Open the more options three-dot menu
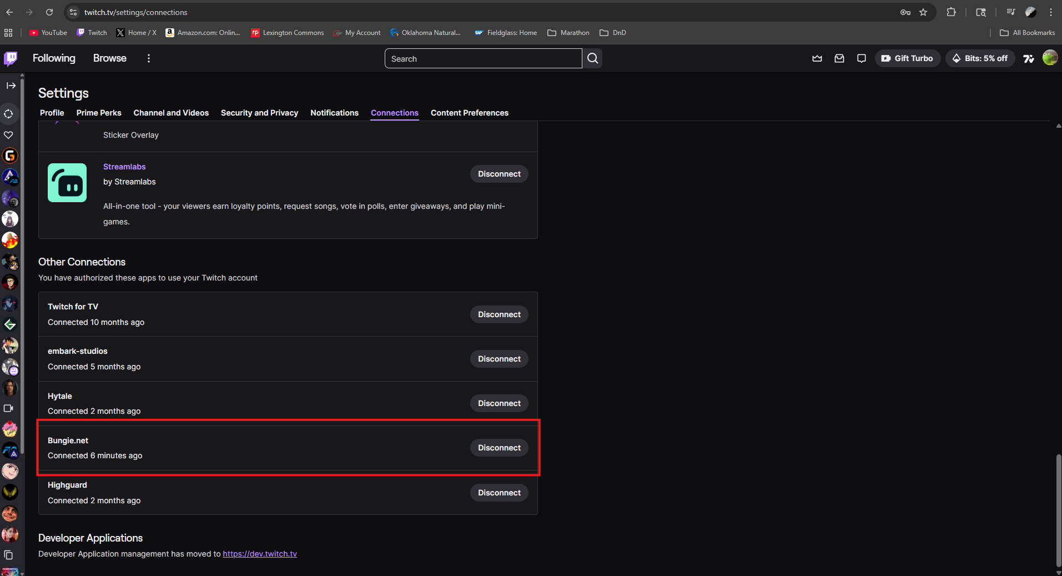 point(148,58)
